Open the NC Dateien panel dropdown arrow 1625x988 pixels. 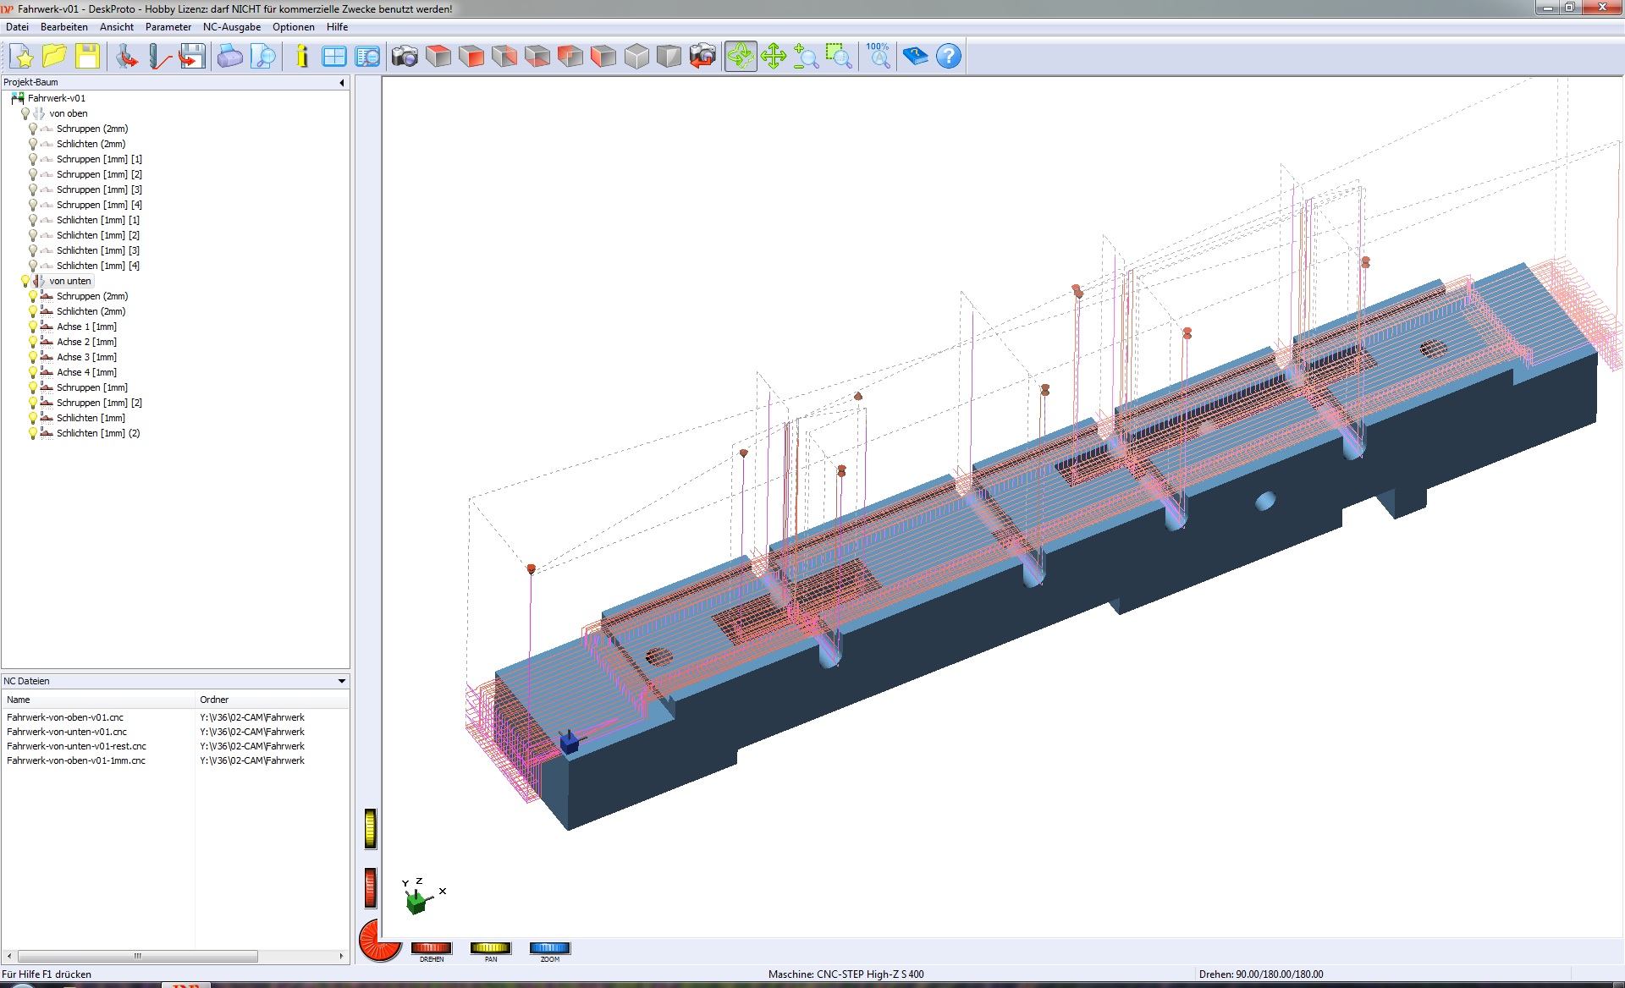[x=342, y=681]
